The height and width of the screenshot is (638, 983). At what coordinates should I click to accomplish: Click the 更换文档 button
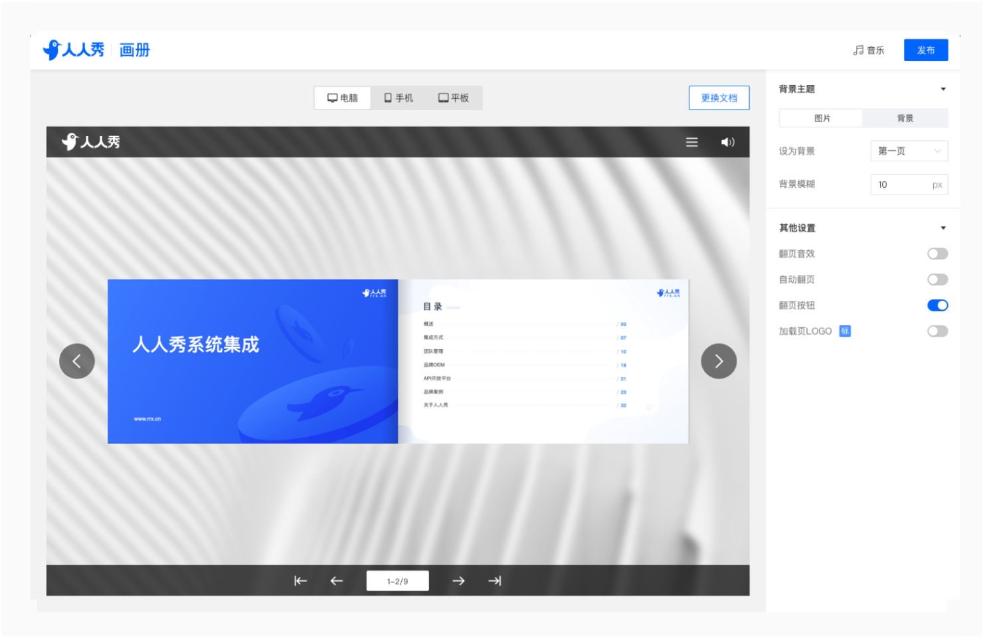pos(719,98)
